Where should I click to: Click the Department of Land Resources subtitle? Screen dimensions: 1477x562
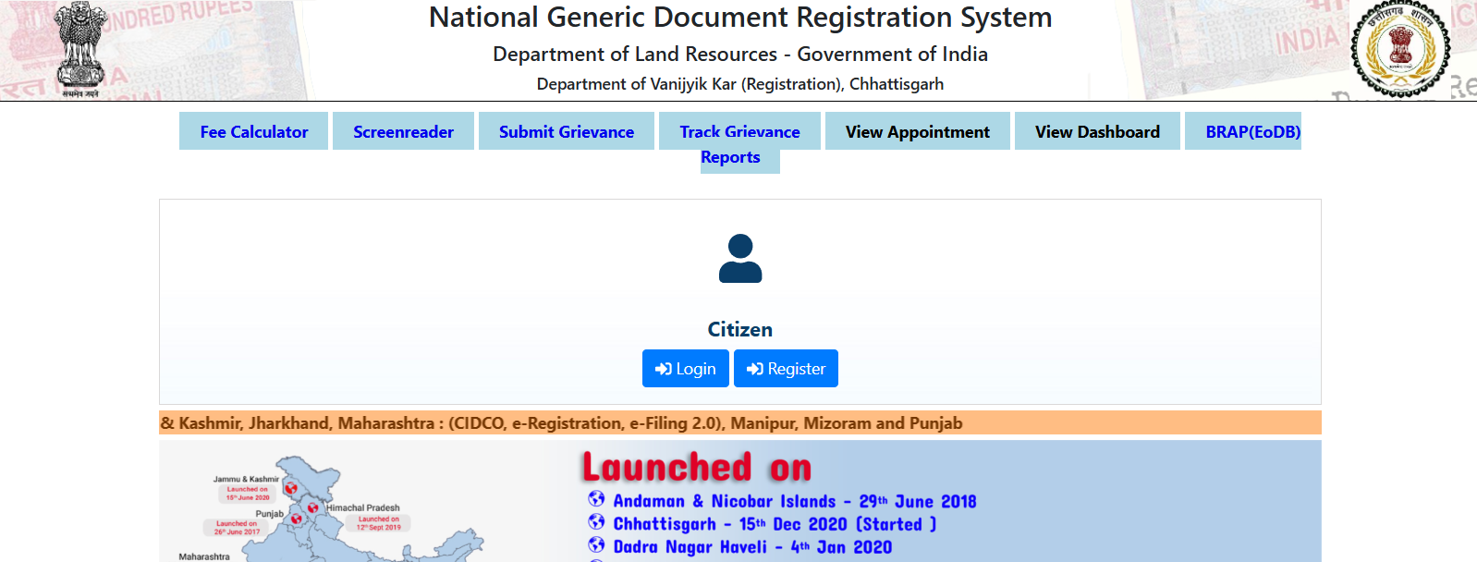pos(740,54)
